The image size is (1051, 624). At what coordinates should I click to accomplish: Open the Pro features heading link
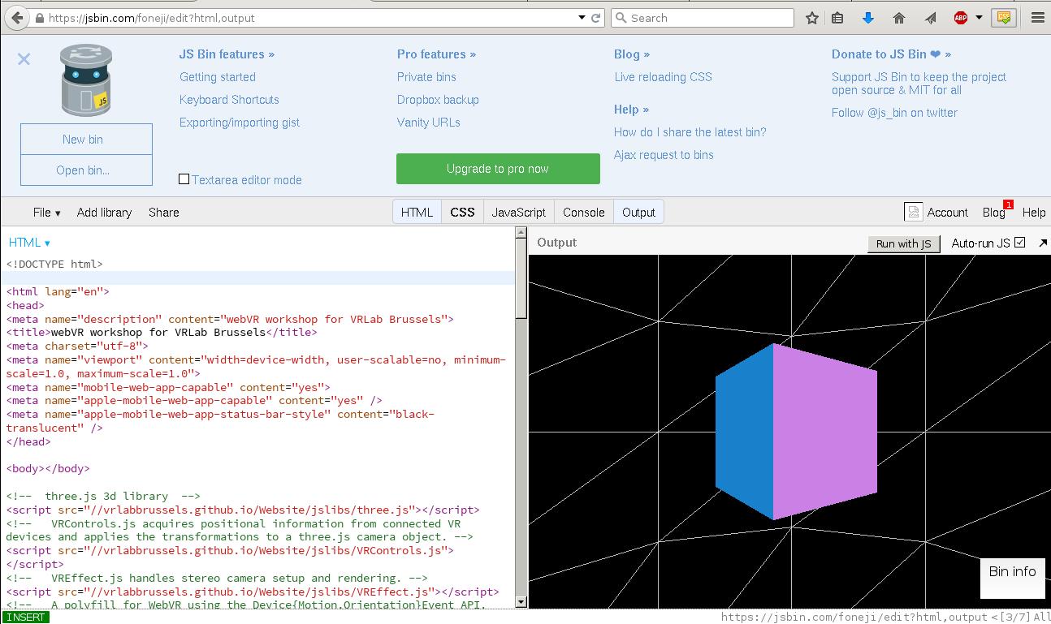(x=436, y=54)
